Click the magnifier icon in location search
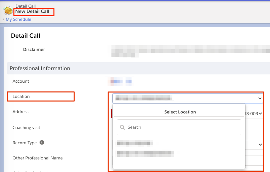270x172 pixels. click(122, 127)
